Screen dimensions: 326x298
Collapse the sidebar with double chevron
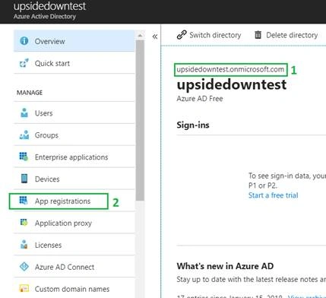click(155, 36)
